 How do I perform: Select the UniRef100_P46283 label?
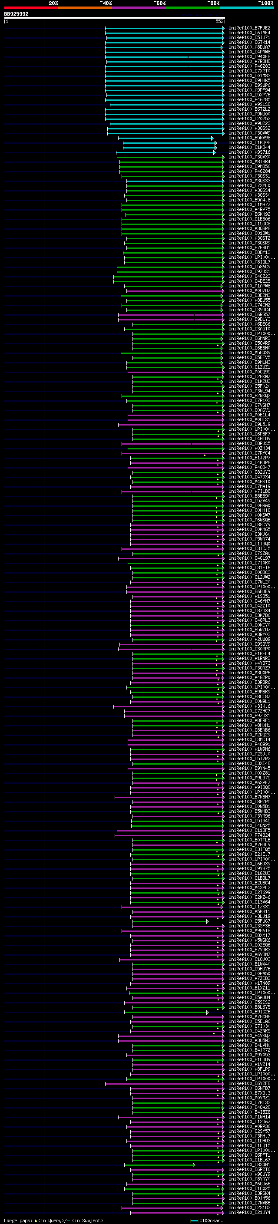(249, 66)
